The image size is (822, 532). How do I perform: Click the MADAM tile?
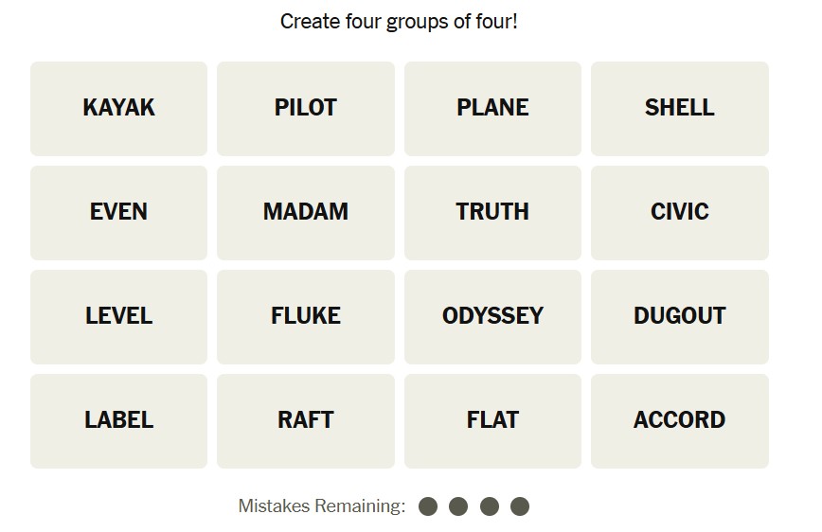coord(305,212)
